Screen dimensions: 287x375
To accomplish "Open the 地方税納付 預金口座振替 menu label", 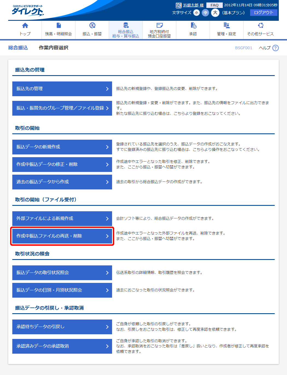I will (159, 34).
